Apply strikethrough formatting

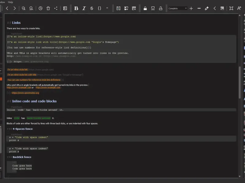(92, 8)
